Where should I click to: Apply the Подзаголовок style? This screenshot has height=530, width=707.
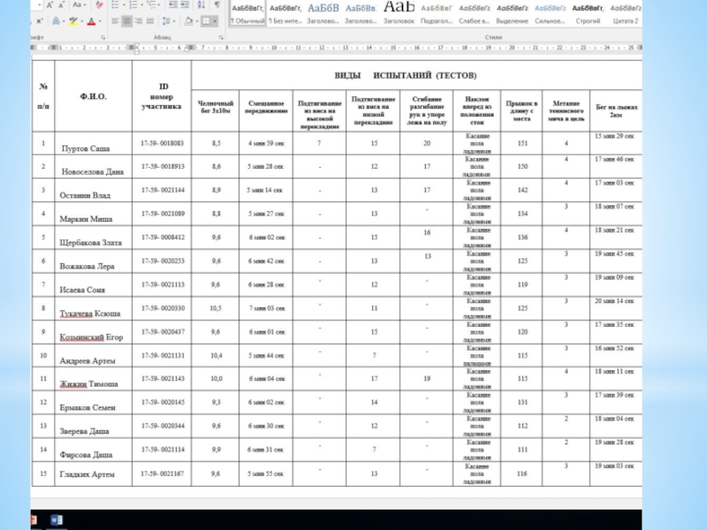tap(437, 12)
